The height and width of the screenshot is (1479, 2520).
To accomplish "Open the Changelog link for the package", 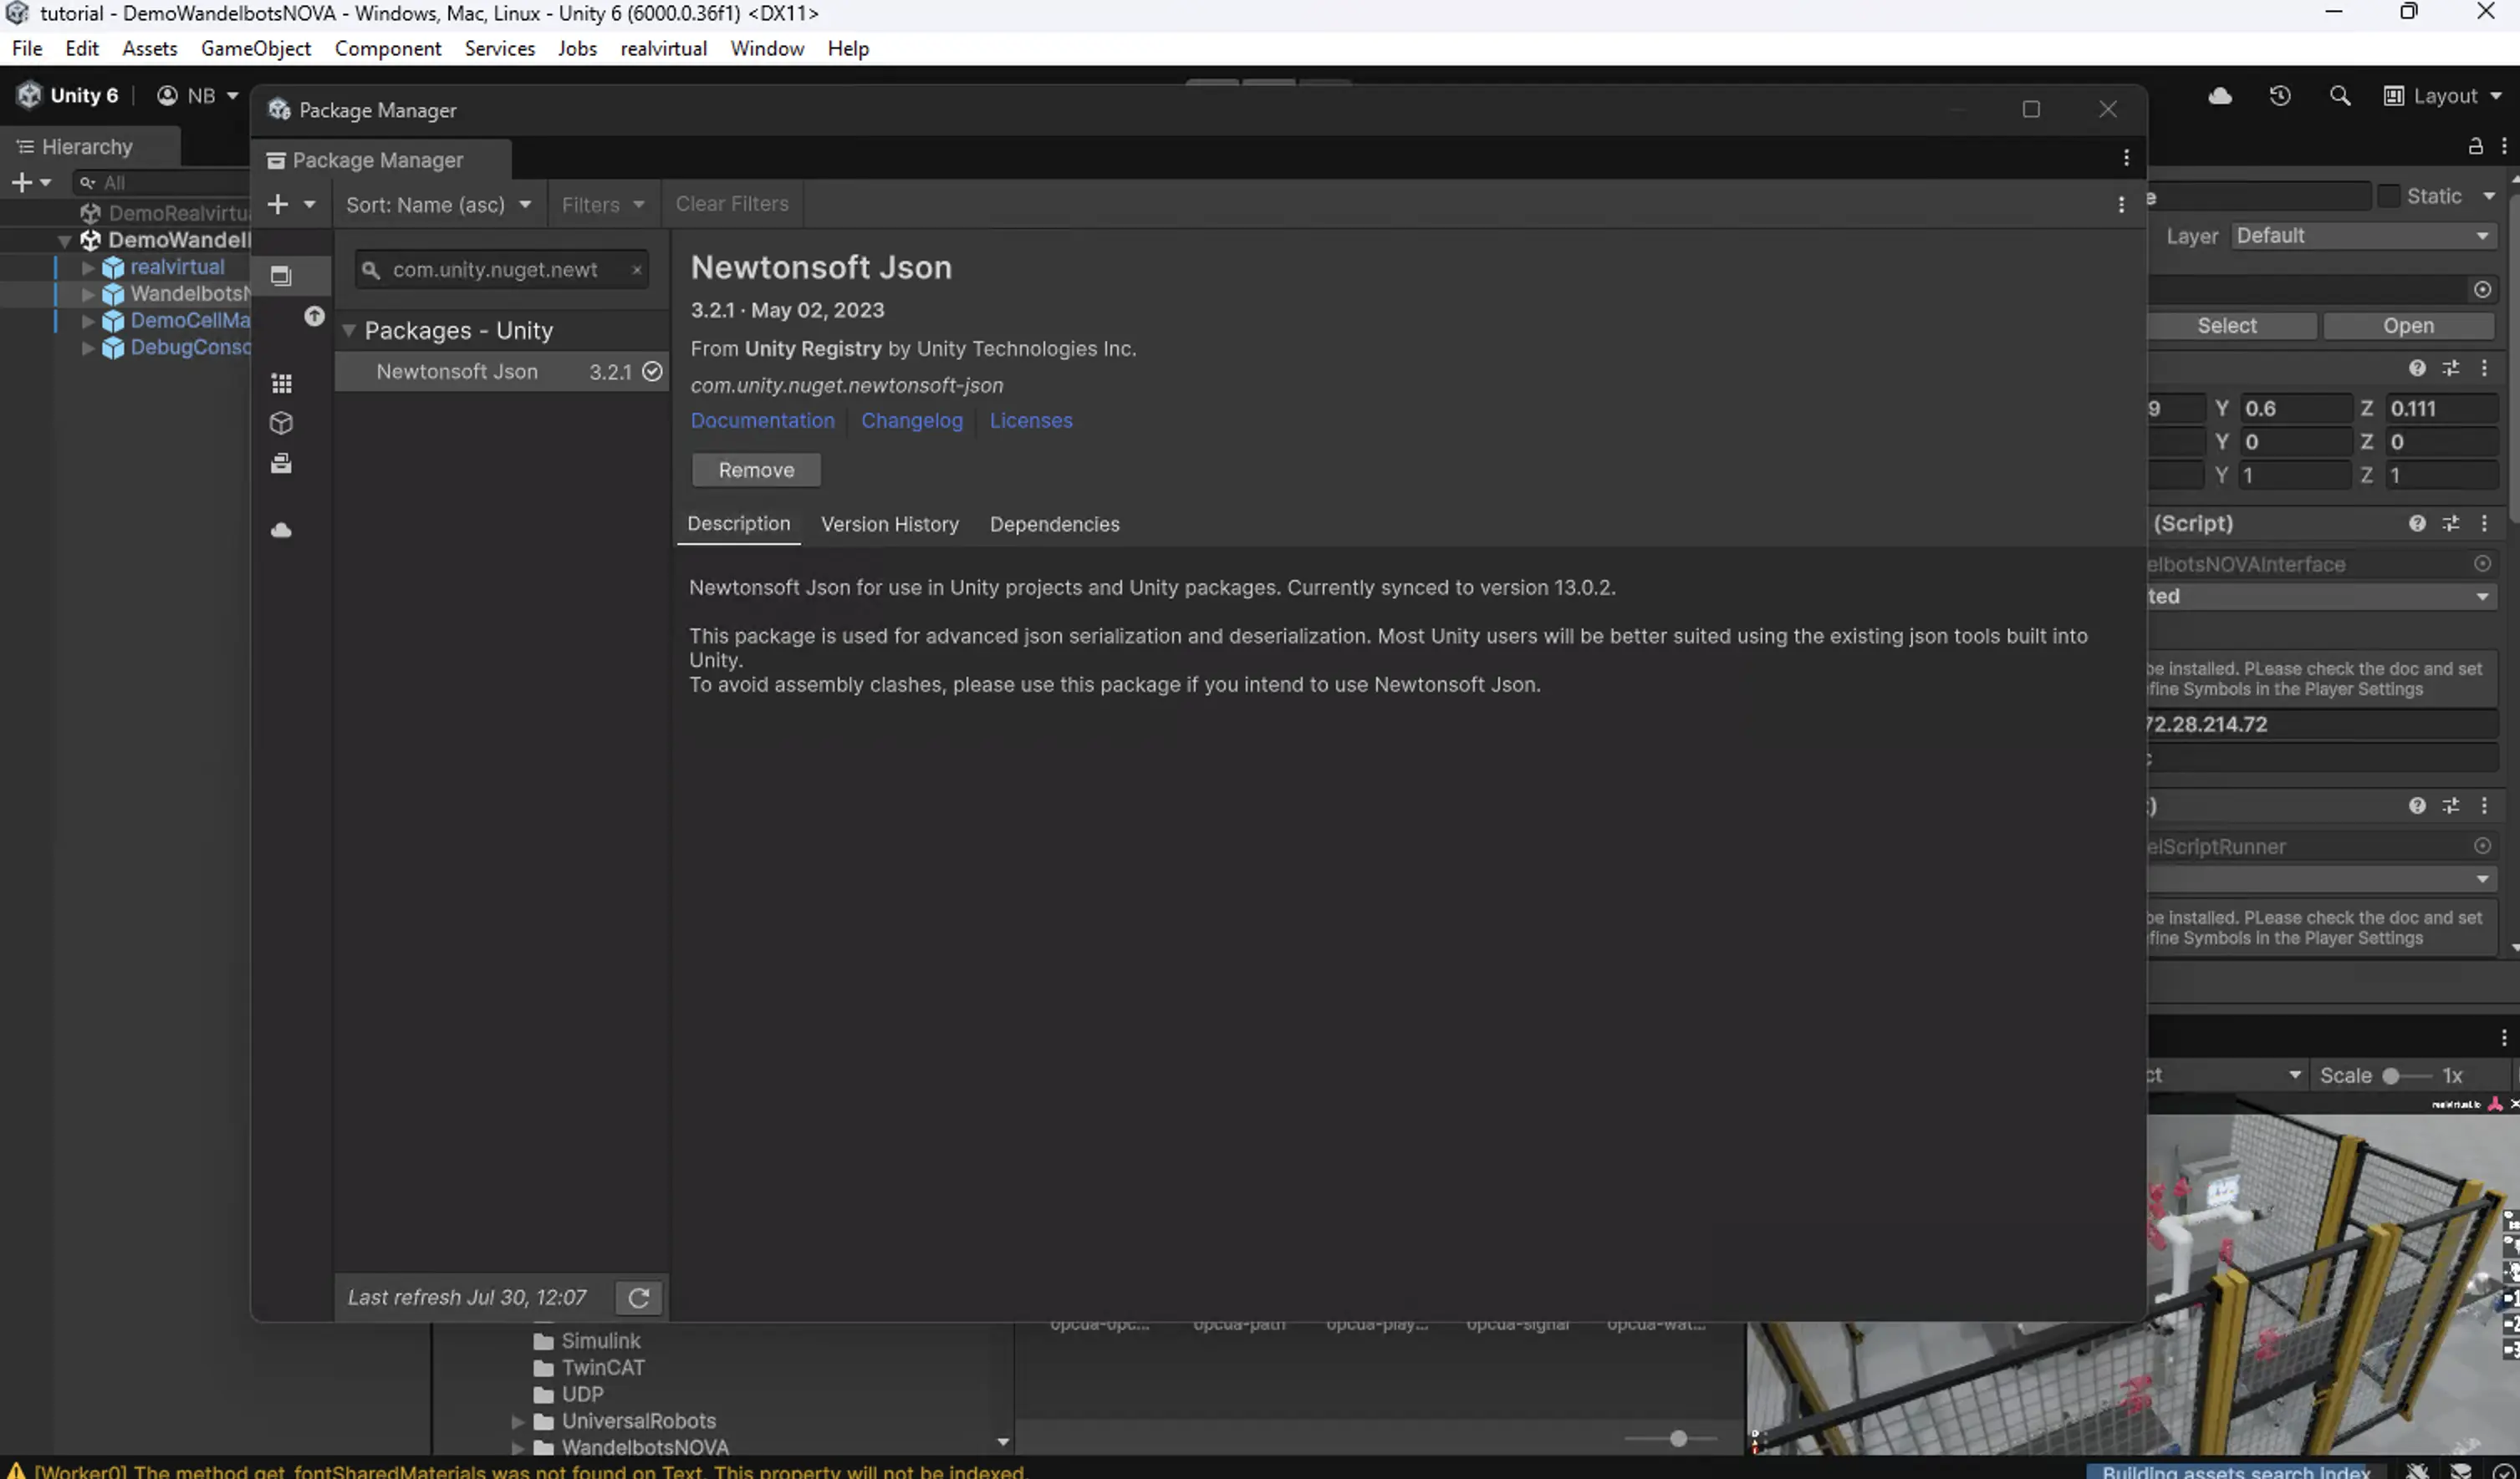I will tap(911, 419).
